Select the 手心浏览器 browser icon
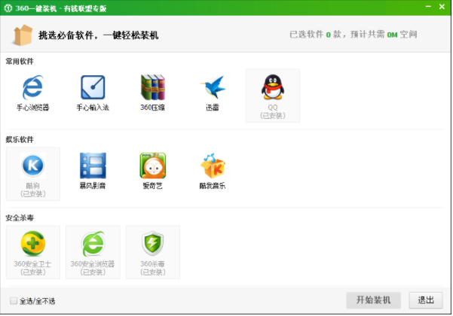The height and width of the screenshot is (316, 453). point(32,87)
